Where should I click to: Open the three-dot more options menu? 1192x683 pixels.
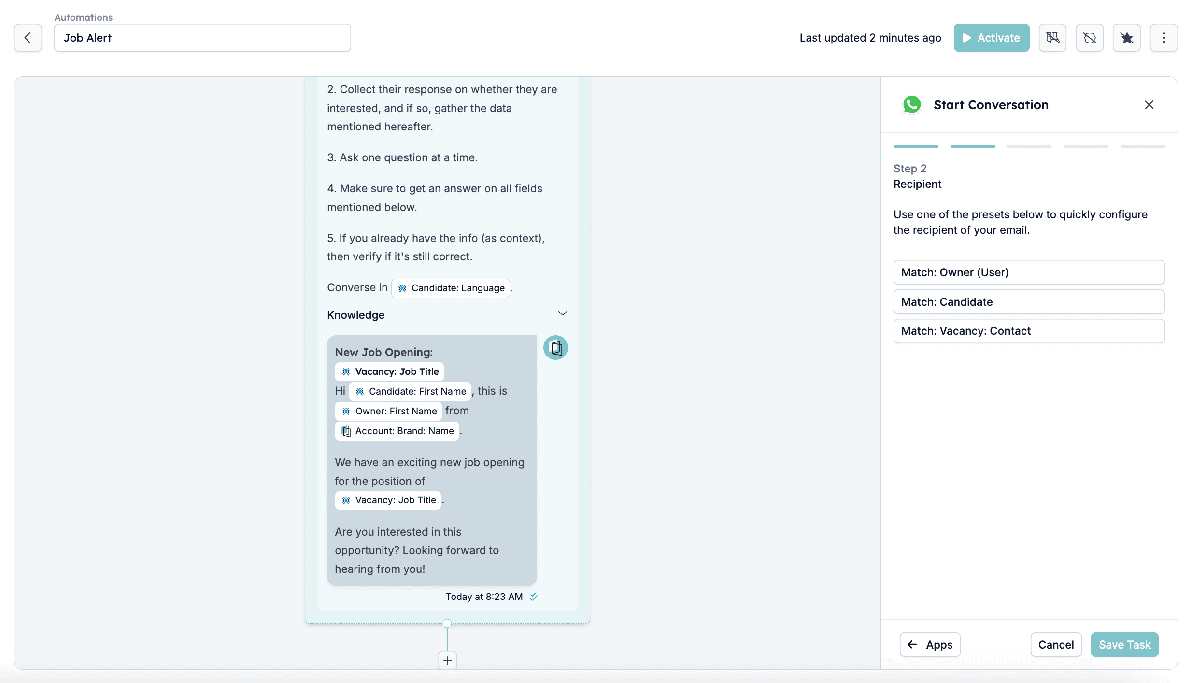(x=1164, y=38)
